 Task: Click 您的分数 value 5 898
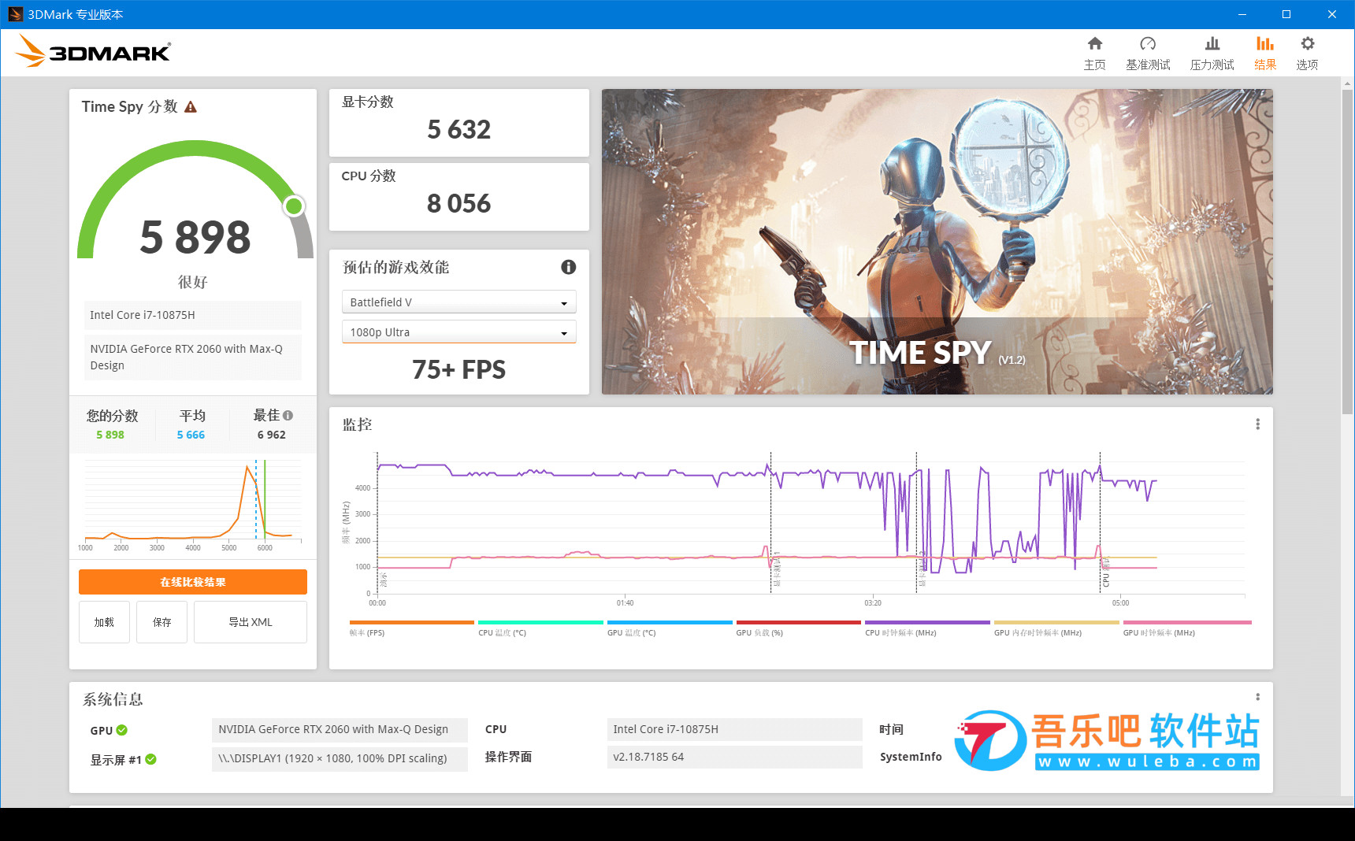[x=110, y=435]
